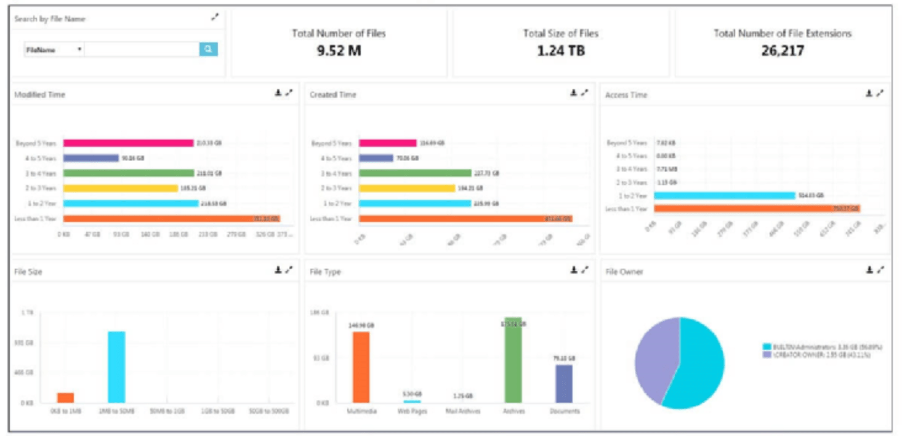
Task: Expand the Search by File Name panel
Action: [214, 17]
